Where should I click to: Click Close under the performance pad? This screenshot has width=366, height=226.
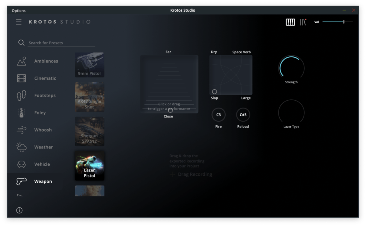[x=168, y=116]
